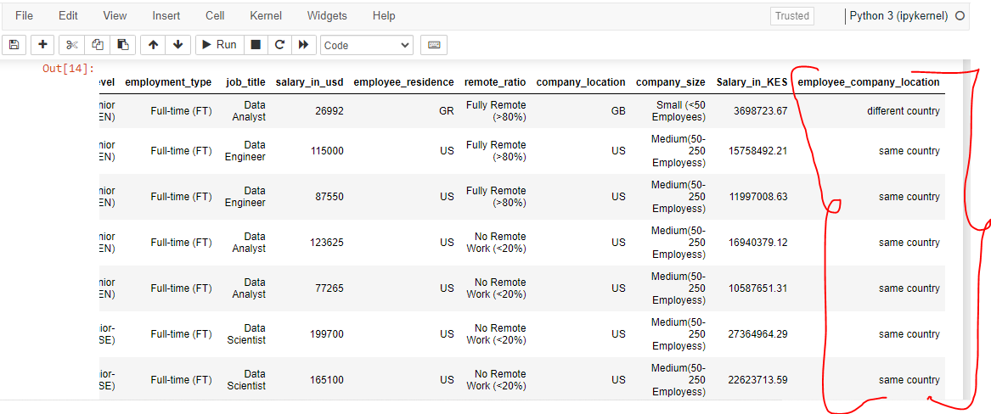Screen dimensions: 991x414
Task: Click the GB company location cell
Action: click(618, 111)
